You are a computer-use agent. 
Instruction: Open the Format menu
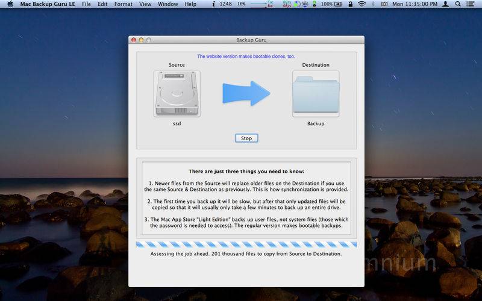[x=124, y=4]
